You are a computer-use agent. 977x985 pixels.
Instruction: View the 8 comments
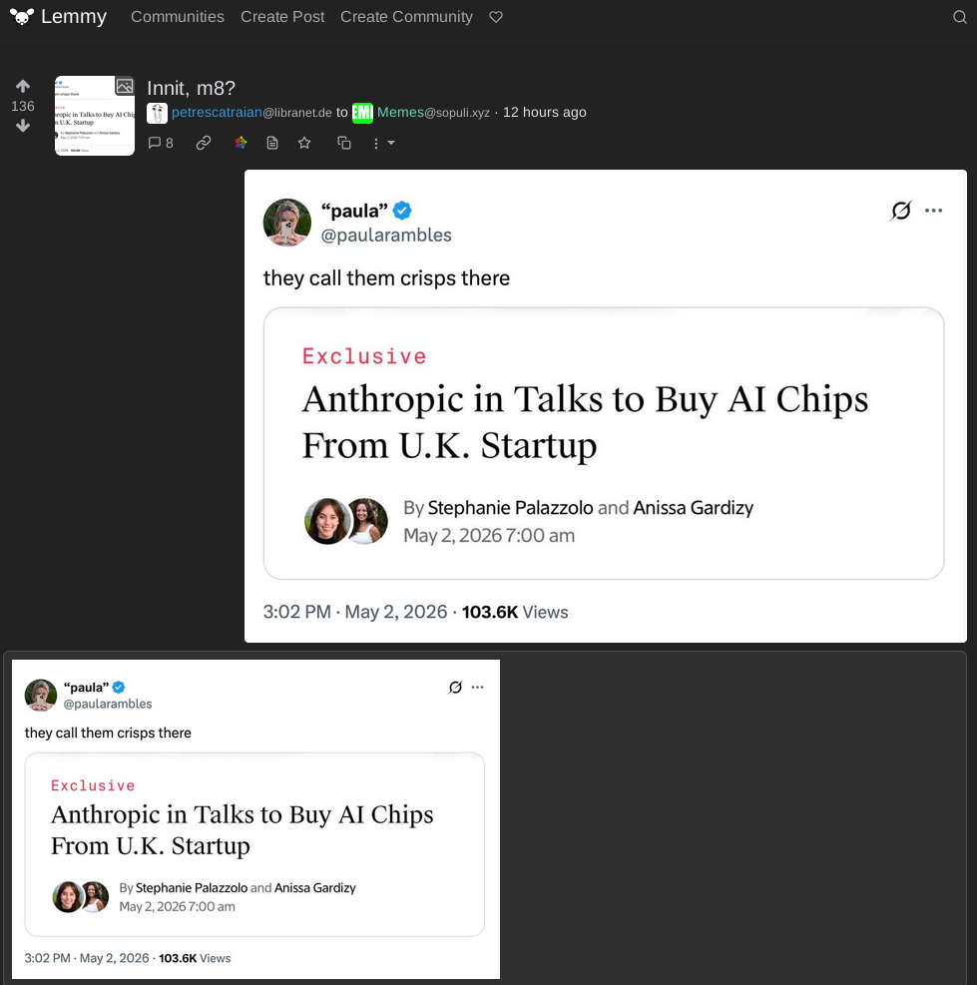point(161,144)
